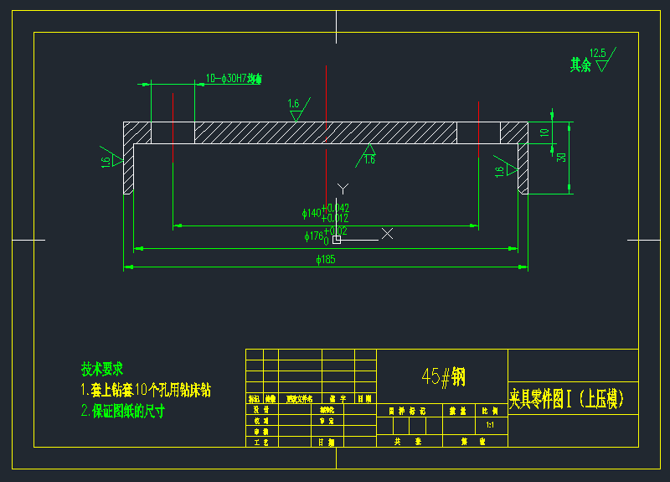670x482 pixels.
Task: Click the UCS origin square marker
Action: point(337,240)
